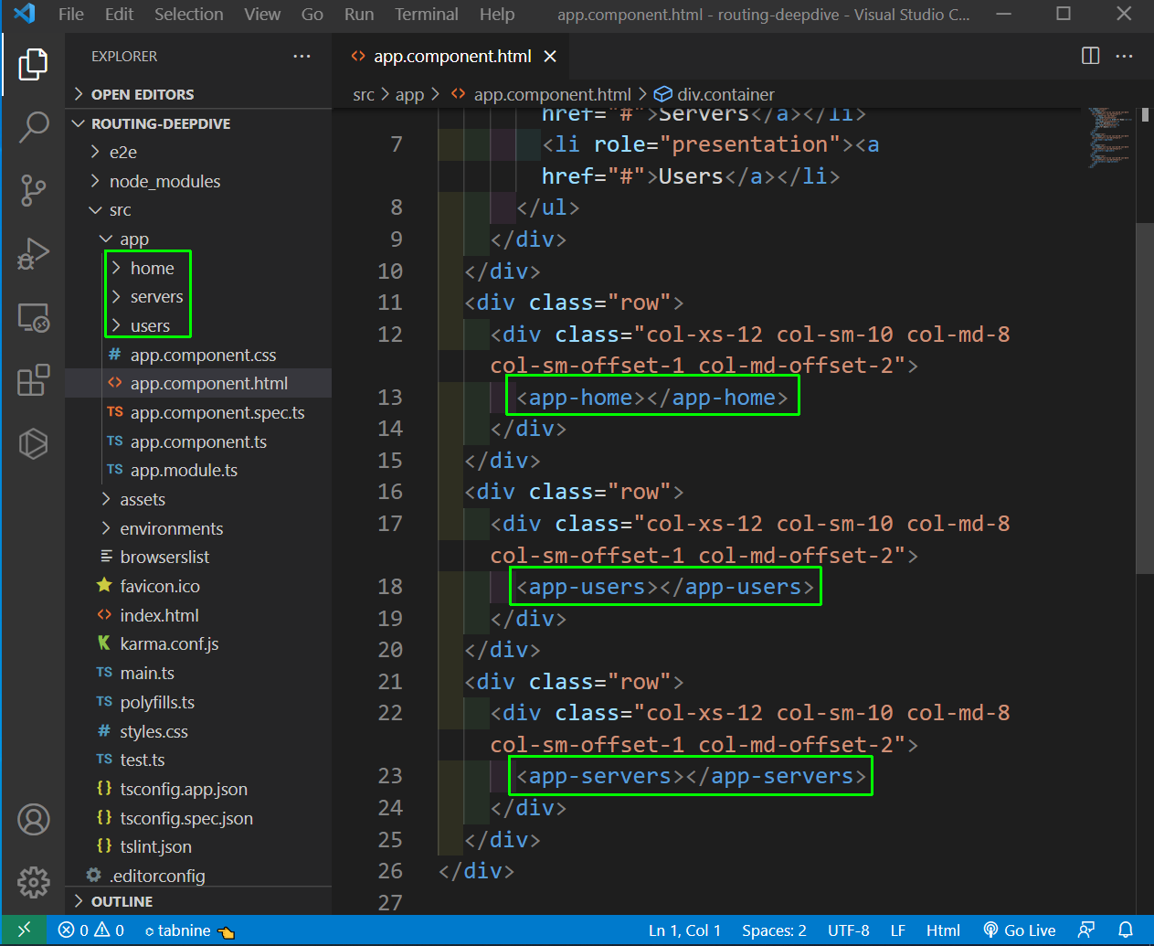The image size is (1154, 946).
Task: Open notifications bell in status bar
Action: [x=1126, y=930]
